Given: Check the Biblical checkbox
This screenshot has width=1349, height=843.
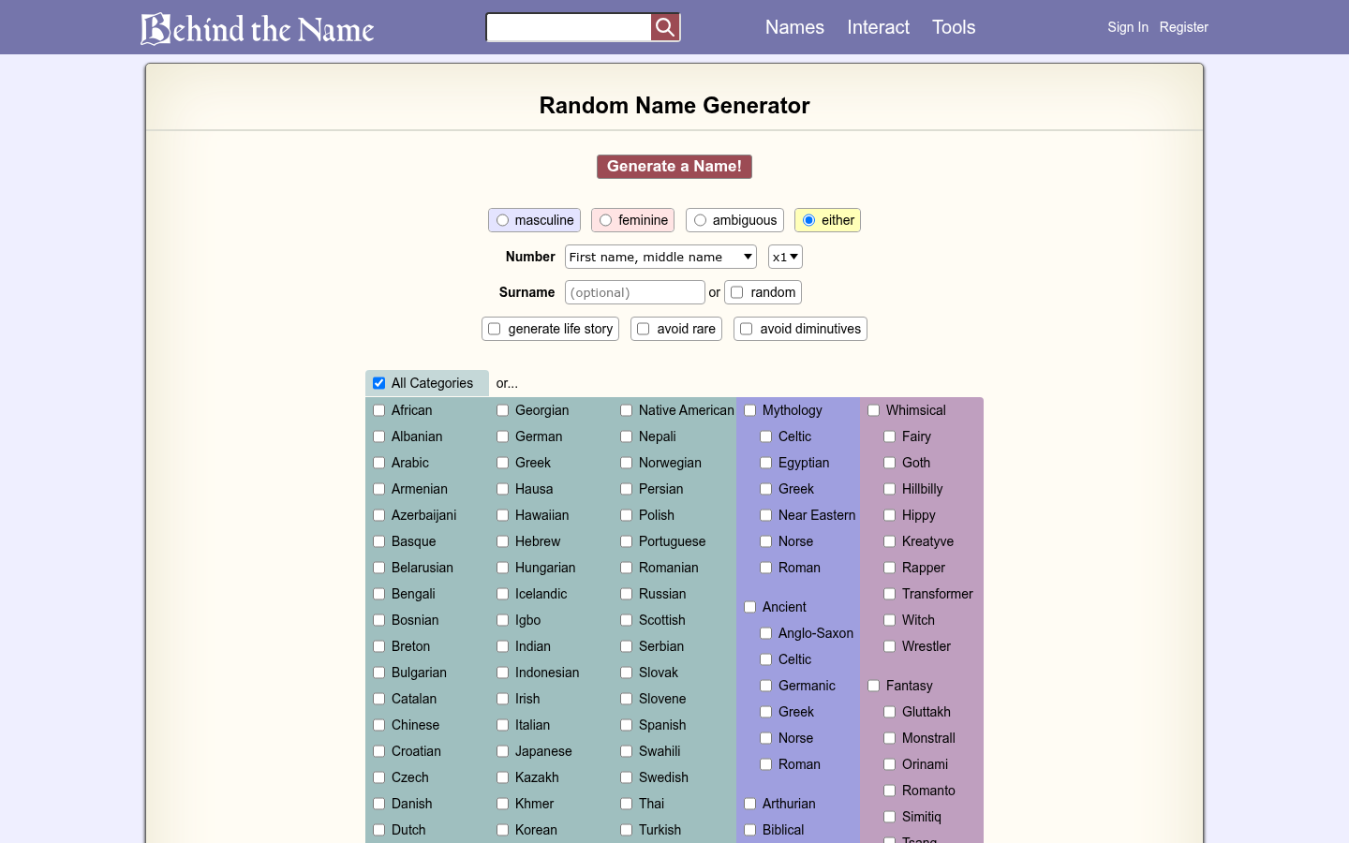Looking at the screenshot, I should click(x=750, y=830).
